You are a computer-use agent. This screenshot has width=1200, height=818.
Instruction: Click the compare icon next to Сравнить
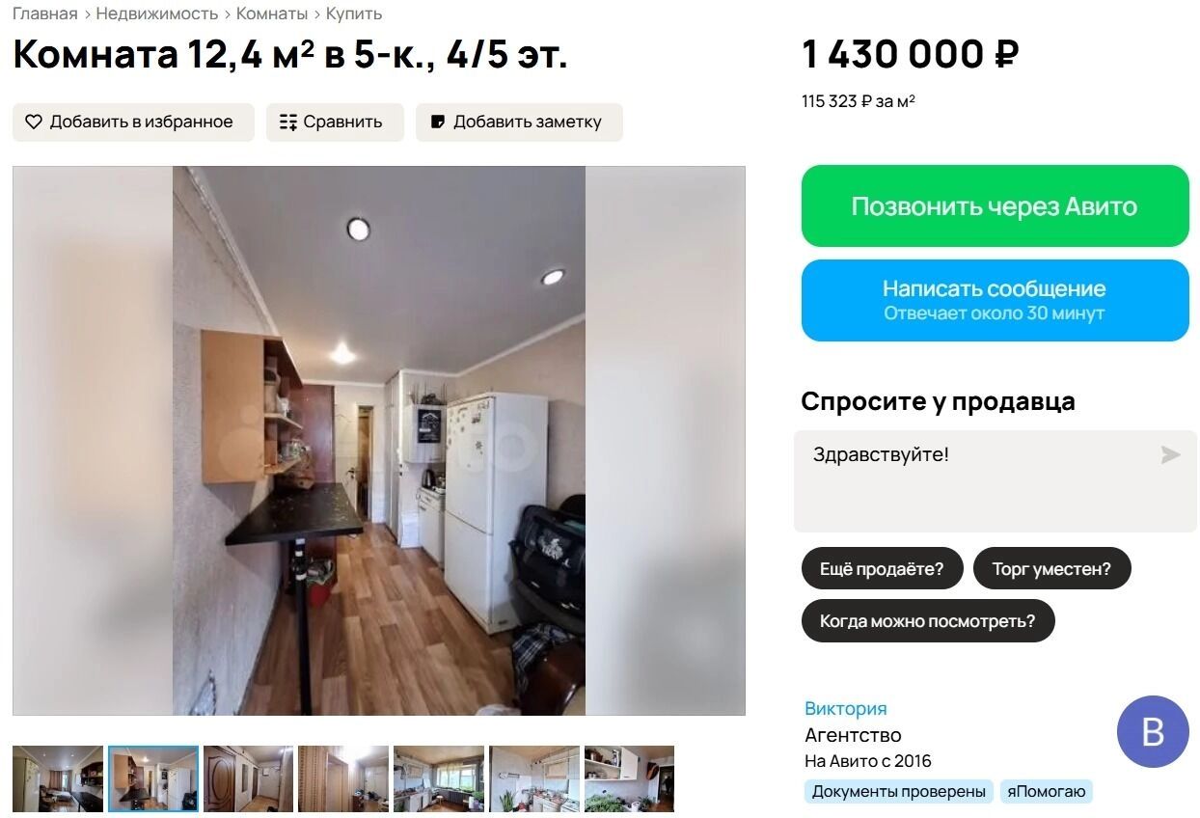point(288,123)
